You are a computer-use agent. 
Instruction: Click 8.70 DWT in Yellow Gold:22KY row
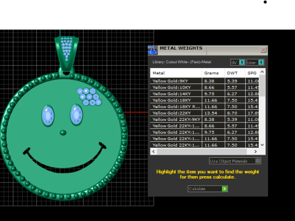pyautogui.click(x=232, y=113)
